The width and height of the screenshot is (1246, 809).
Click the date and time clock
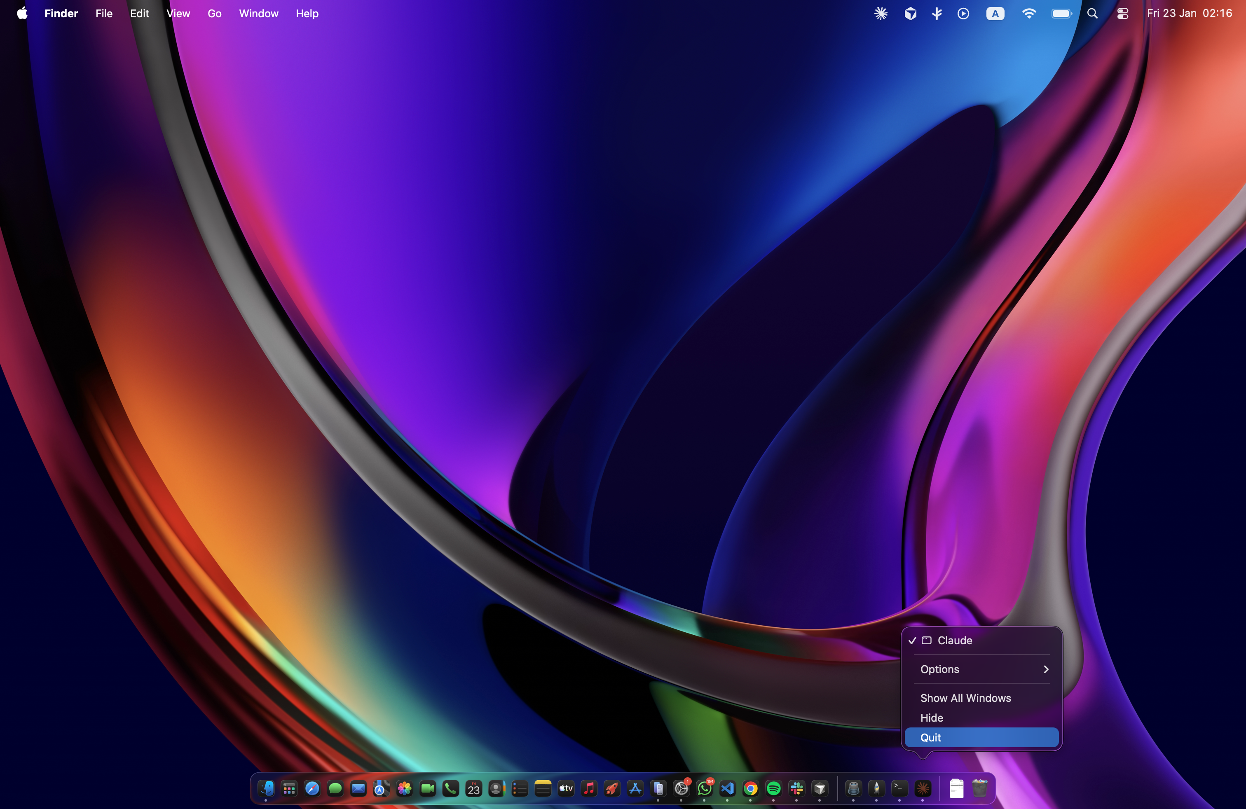(1189, 14)
